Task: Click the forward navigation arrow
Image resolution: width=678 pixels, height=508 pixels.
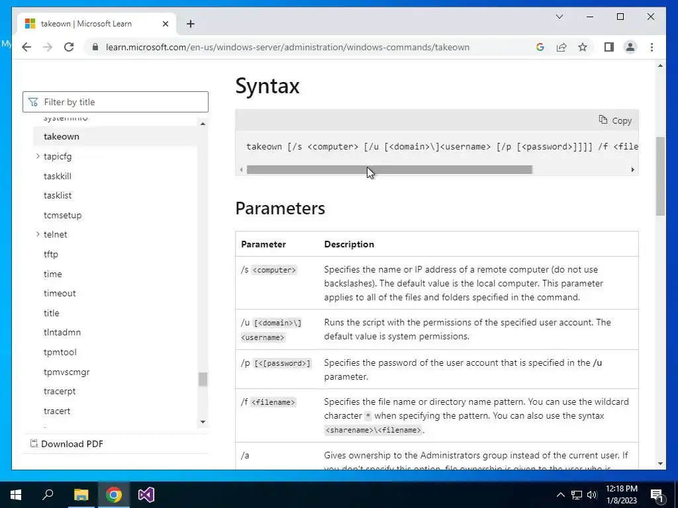Action: tap(48, 47)
